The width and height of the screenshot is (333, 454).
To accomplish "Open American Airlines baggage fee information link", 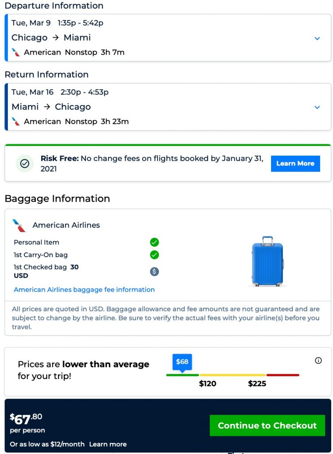I will [84, 290].
